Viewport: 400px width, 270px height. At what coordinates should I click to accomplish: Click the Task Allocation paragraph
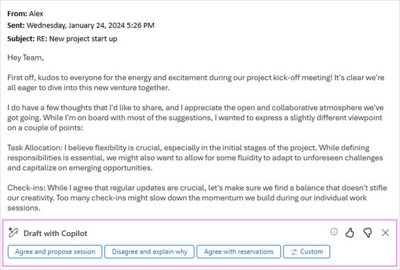point(195,158)
